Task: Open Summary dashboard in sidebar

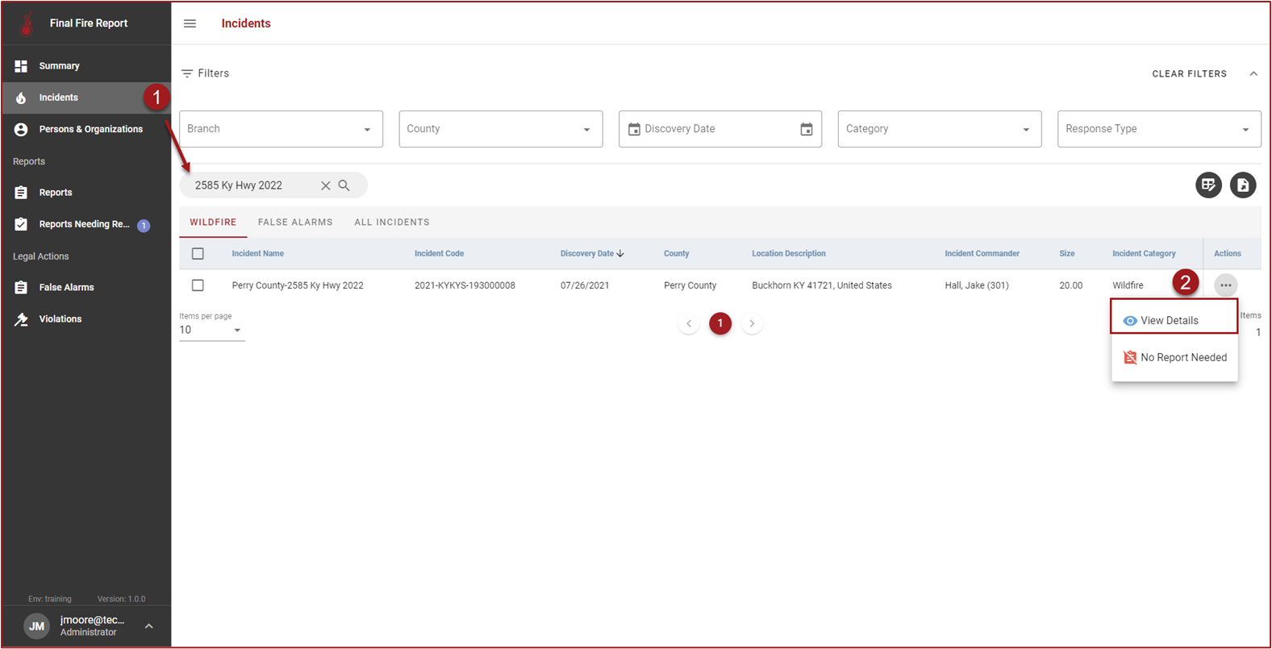Action: [x=59, y=66]
